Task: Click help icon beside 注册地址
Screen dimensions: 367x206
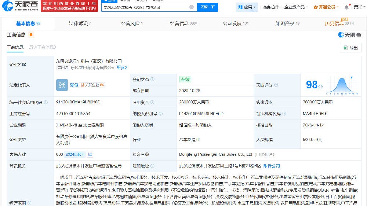Action: point(152,166)
